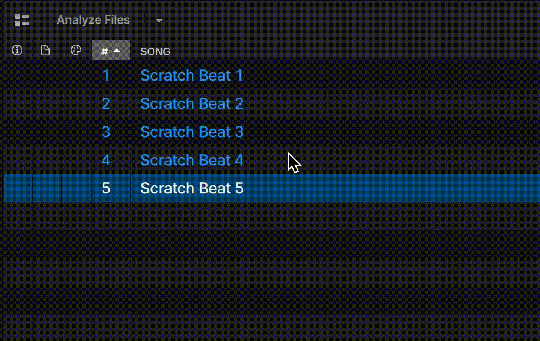
Task: Click the track info column header icon
Action: (x=17, y=50)
